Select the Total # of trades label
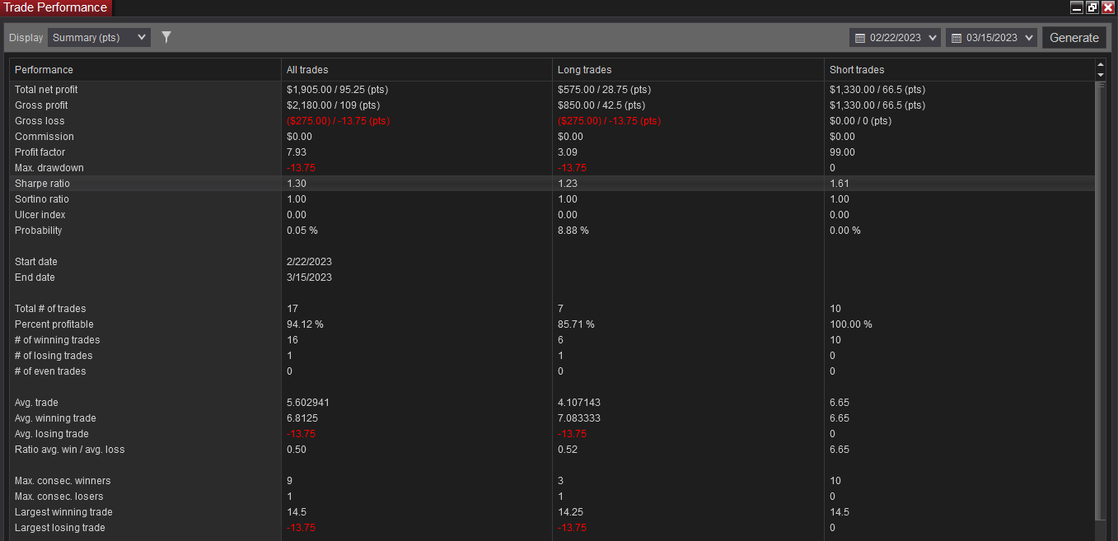Viewport: 1118px width, 541px height. 50,309
